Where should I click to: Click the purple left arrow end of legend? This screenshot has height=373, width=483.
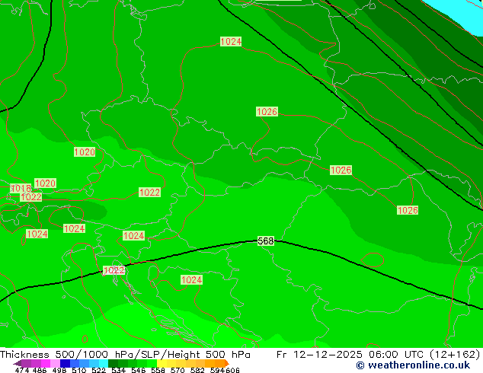[x=17, y=363]
